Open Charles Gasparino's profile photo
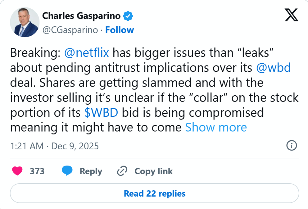The width and height of the screenshot is (308, 209). point(25,23)
